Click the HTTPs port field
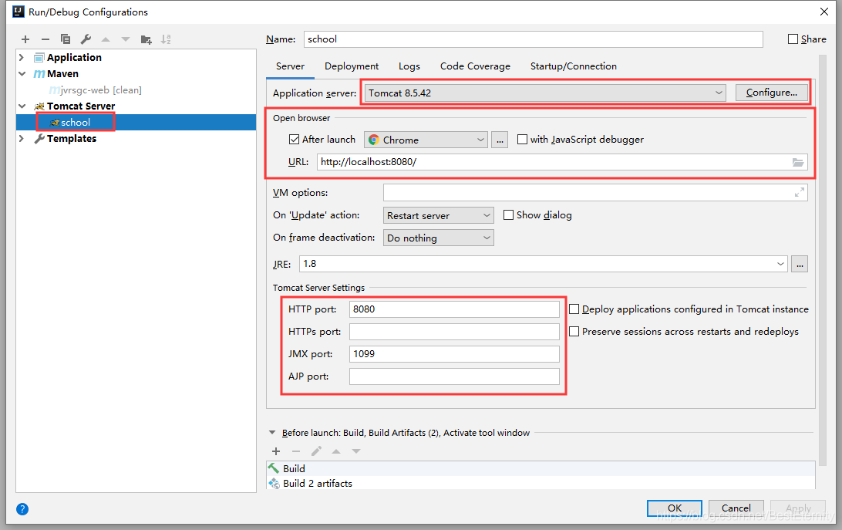Screen dimensions: 842x530 454,332
